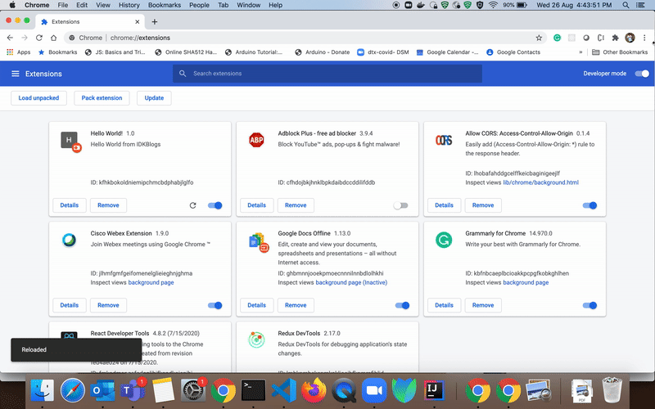Open Chrome's three-dot menu

[644, 38]
